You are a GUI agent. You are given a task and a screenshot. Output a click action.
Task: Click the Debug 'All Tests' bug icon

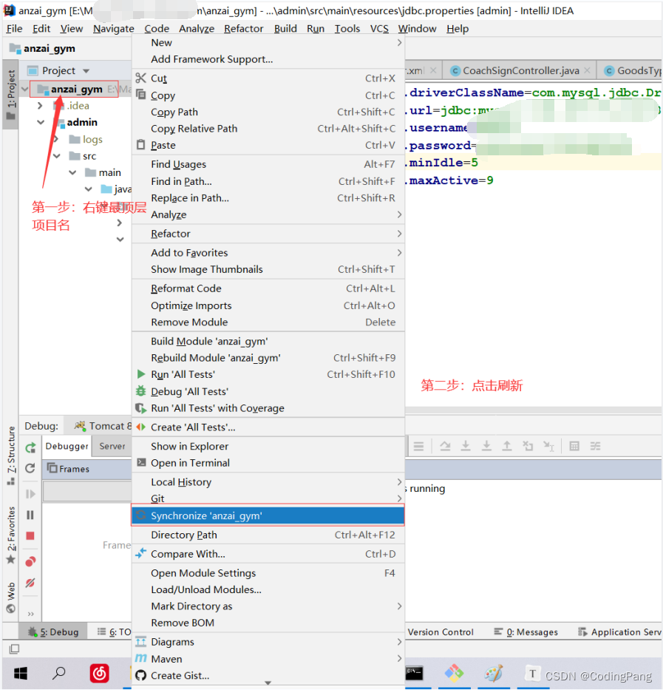(x=140, y=390)
